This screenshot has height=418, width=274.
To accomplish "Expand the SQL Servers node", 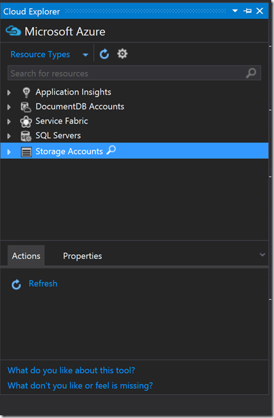I will click(x=9, y=136).
